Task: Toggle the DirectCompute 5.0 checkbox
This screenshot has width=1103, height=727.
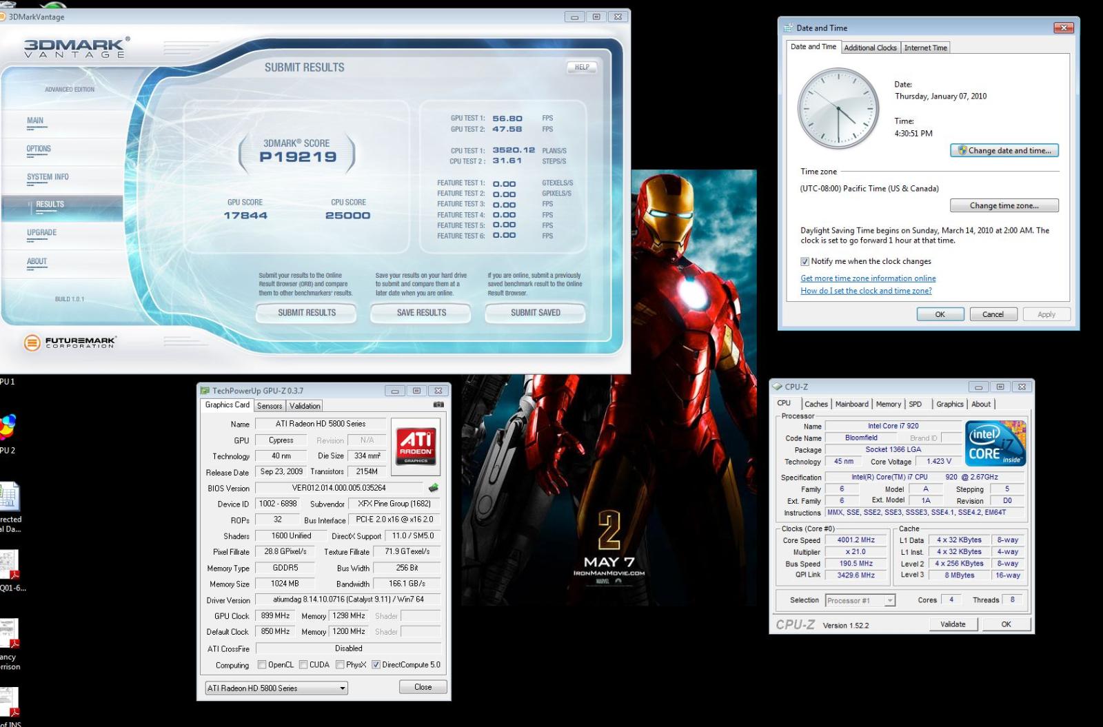Action: [x=376, y=665]
